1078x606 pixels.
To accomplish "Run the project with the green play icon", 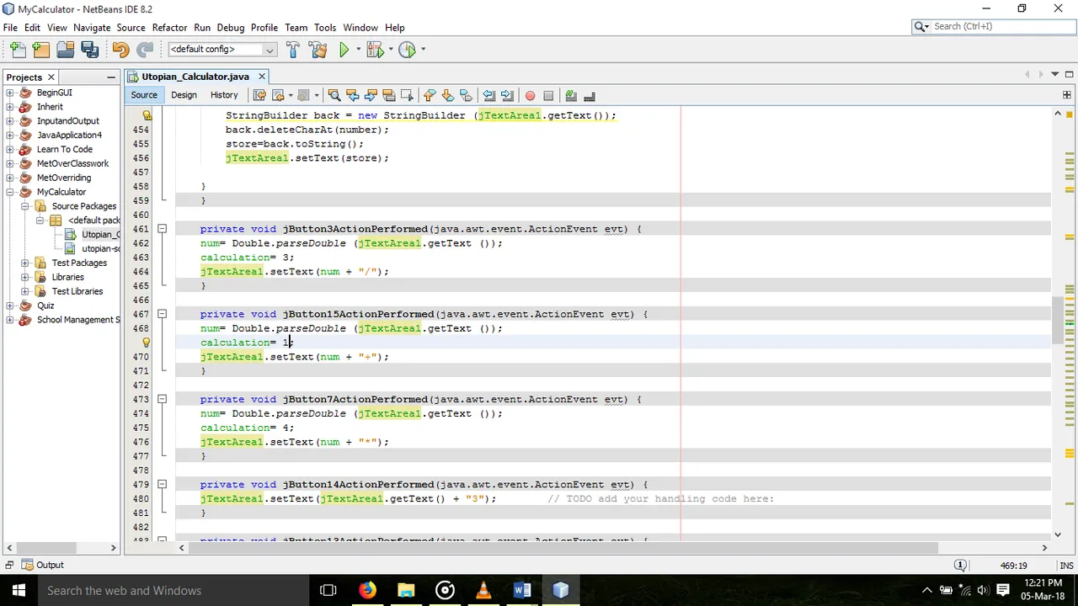I will click(344, 50).
